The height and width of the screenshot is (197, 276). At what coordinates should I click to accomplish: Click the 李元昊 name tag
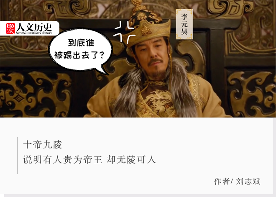coord(184,24)
